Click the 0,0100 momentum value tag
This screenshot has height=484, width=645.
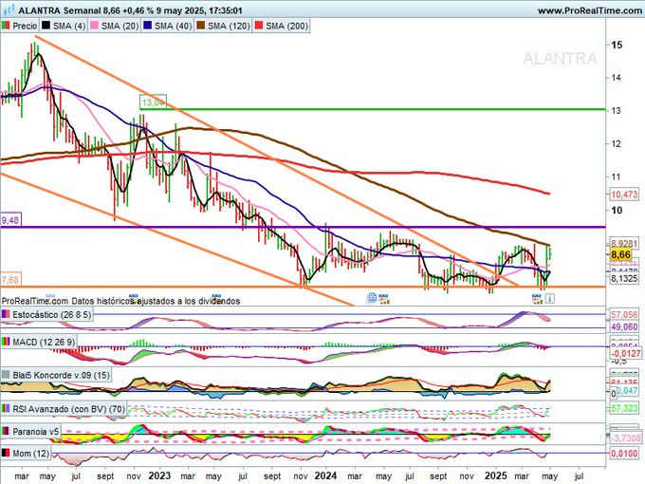[624, 454]
